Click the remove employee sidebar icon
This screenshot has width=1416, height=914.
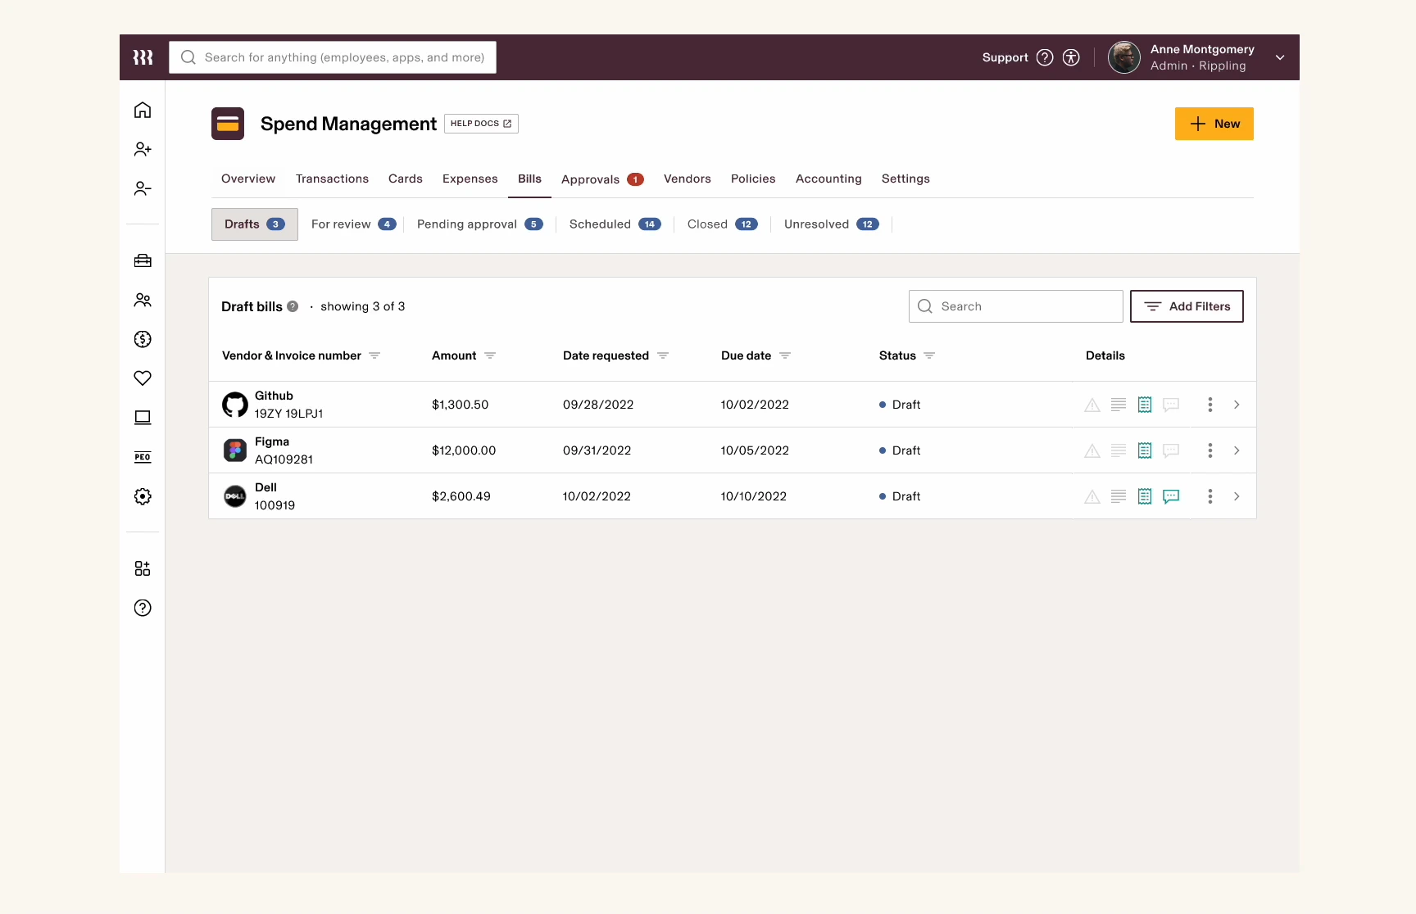(143, 188)
